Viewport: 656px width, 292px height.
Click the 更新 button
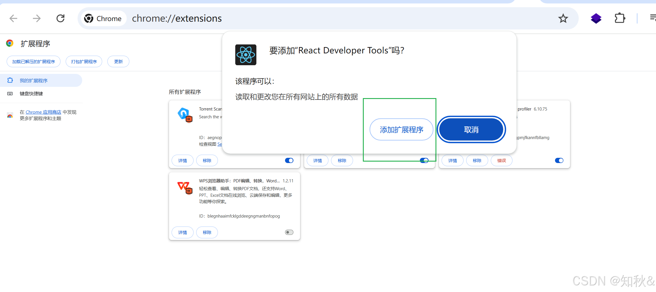[x=118, y=61]
